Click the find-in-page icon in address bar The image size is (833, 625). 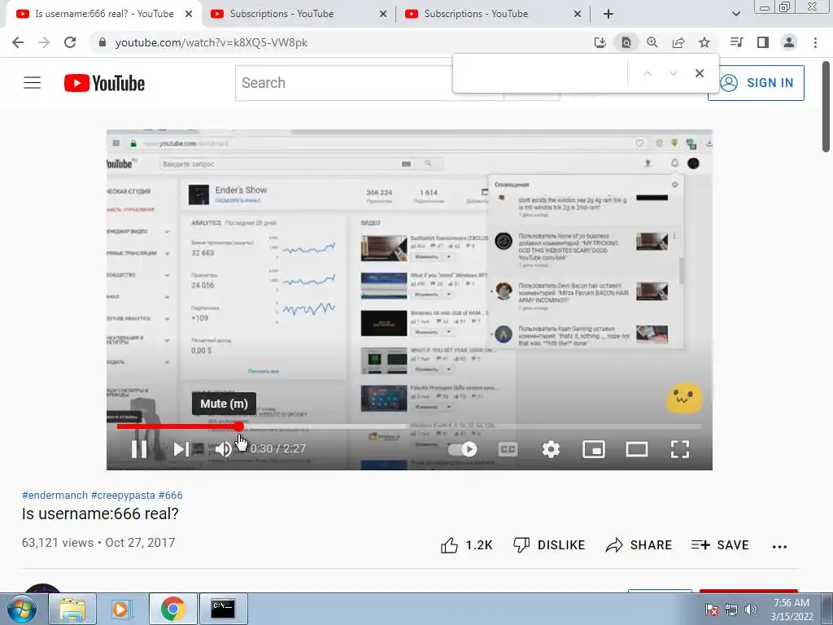click(x=626, y=42)
